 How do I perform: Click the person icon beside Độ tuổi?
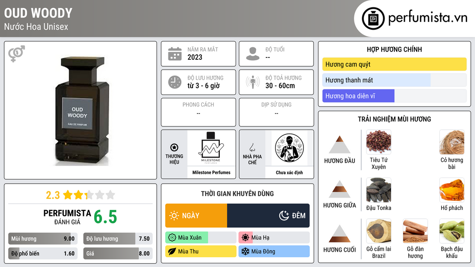coord(253,54)
